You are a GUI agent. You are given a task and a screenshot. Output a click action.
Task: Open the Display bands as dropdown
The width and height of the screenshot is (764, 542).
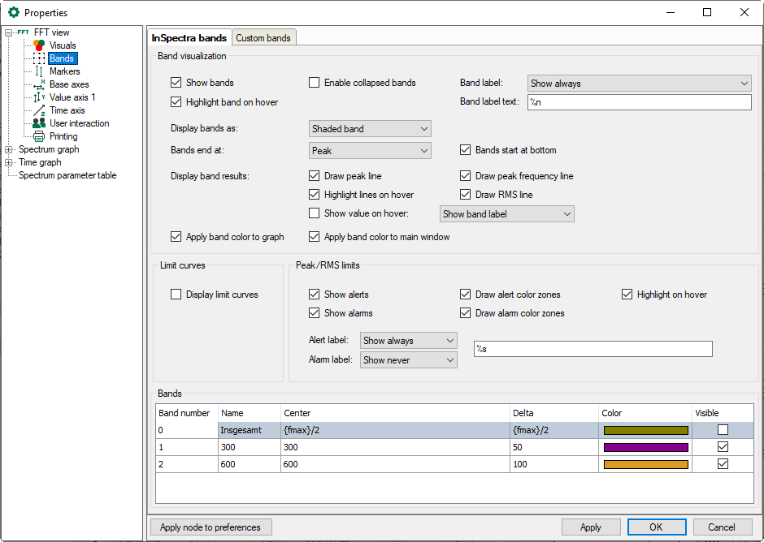370,129
